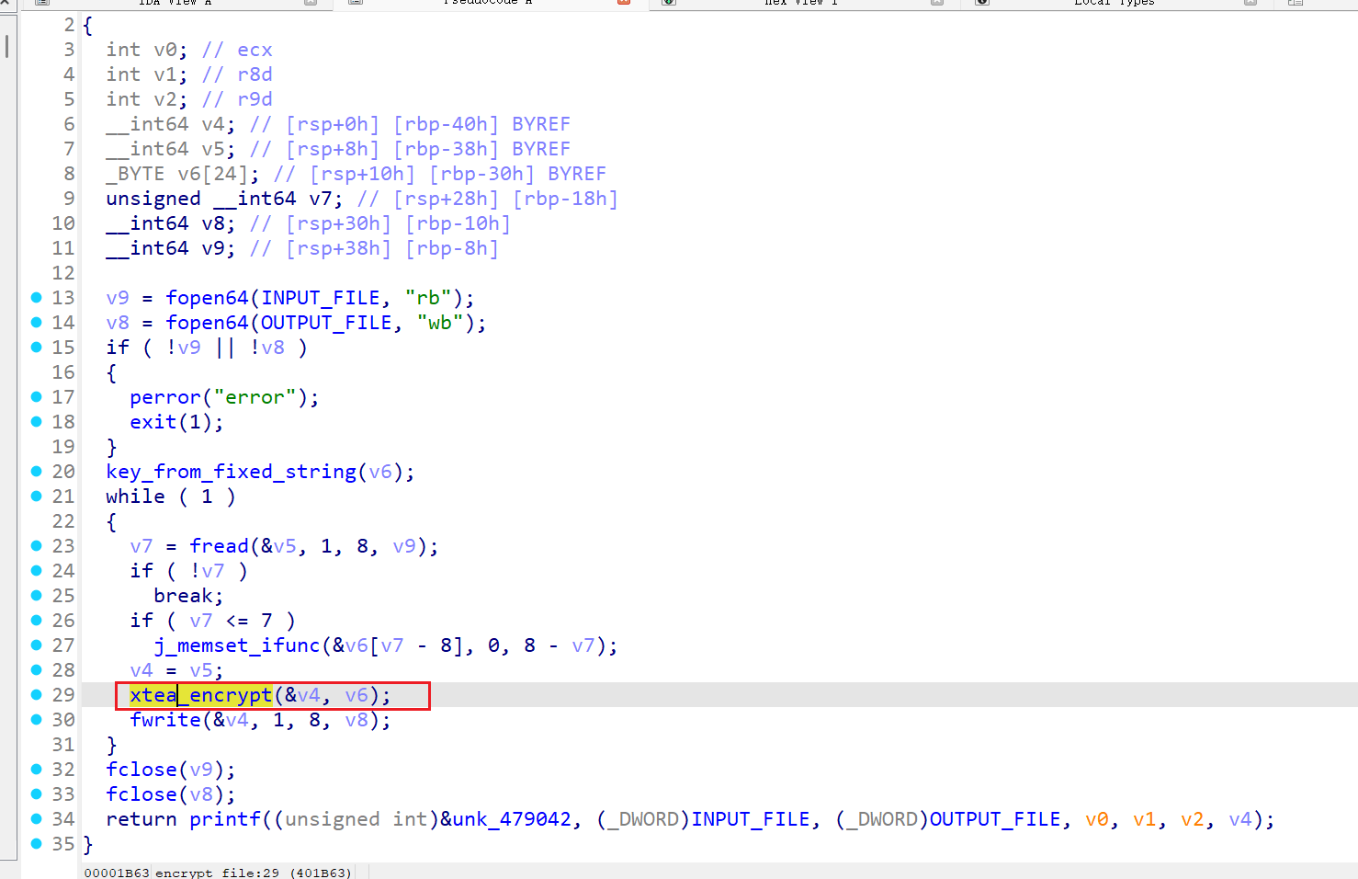Toggle breakpoint dot on return printf line 34

pyautogui.click(x=37, y=818)
